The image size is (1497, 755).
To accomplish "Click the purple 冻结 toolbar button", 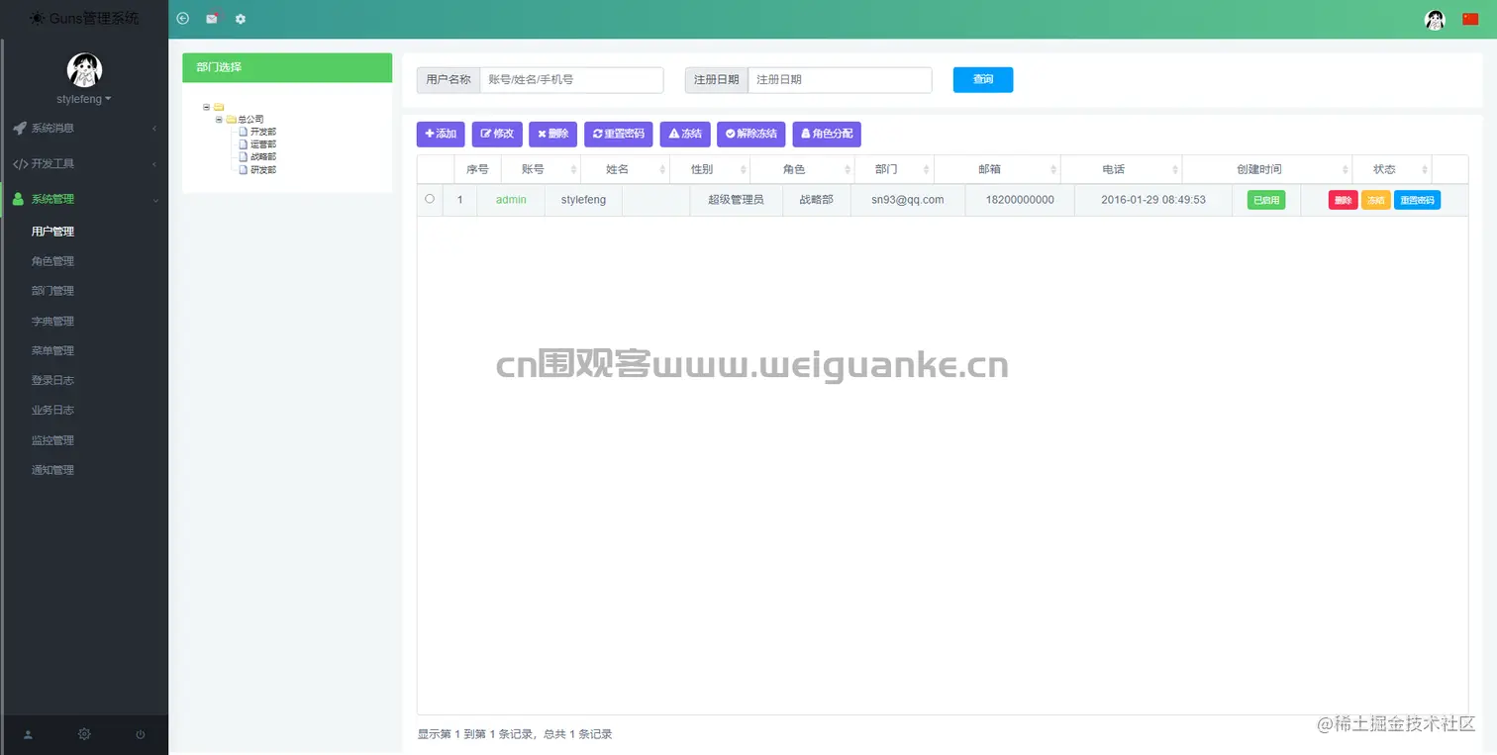I will 685,134.
